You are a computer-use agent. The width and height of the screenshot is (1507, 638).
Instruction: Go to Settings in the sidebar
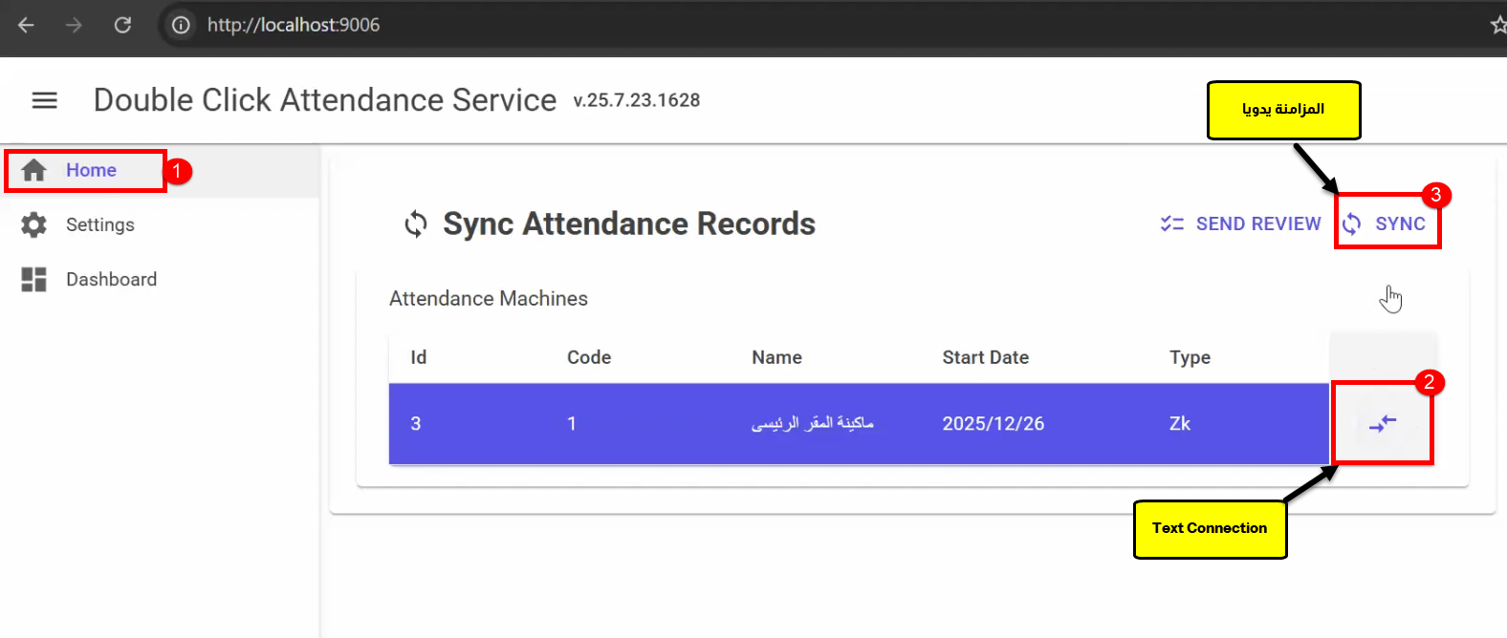(99, 225)
